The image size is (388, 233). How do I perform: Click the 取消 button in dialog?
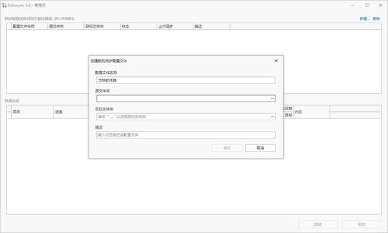click(x=261, y=148)
